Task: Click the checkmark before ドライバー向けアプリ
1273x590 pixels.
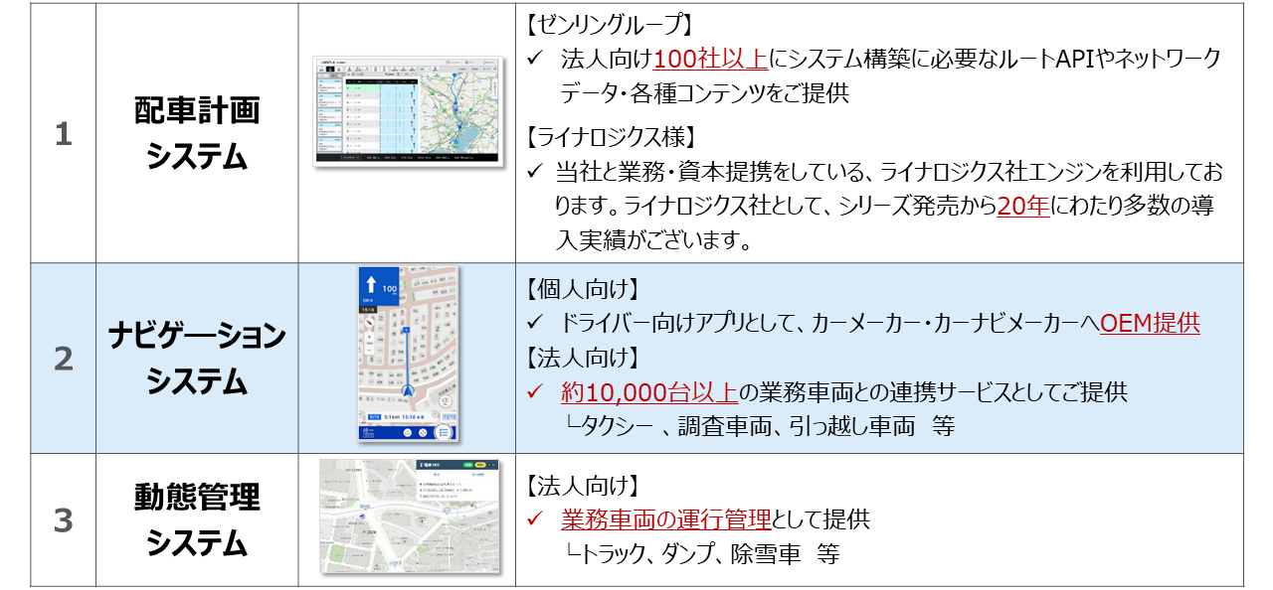Action: coord(534,324)
